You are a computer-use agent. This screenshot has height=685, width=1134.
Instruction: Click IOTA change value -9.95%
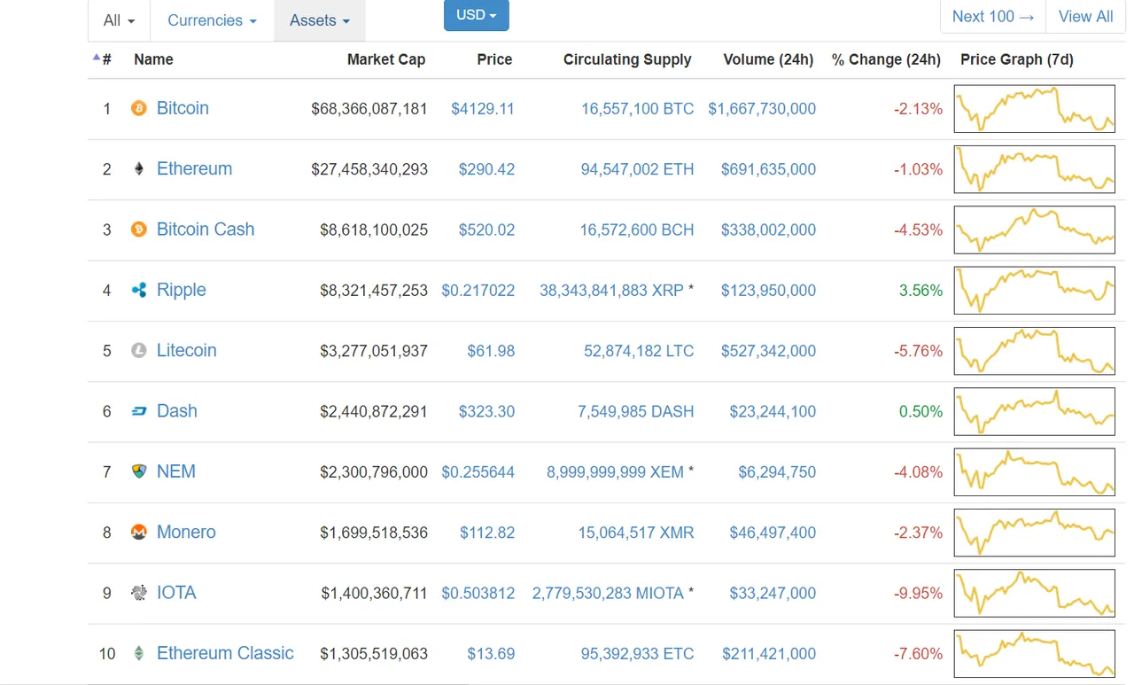918,593
